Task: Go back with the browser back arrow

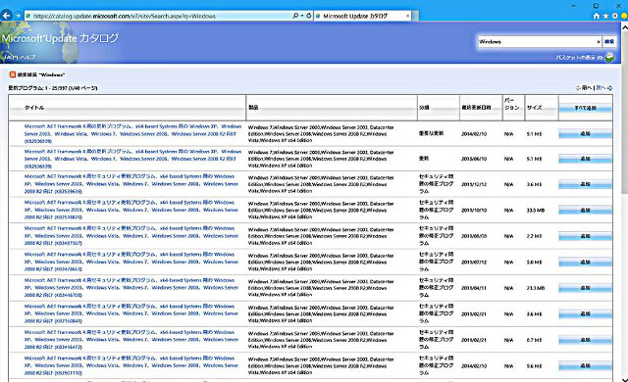Action: (x=7, y=16)
